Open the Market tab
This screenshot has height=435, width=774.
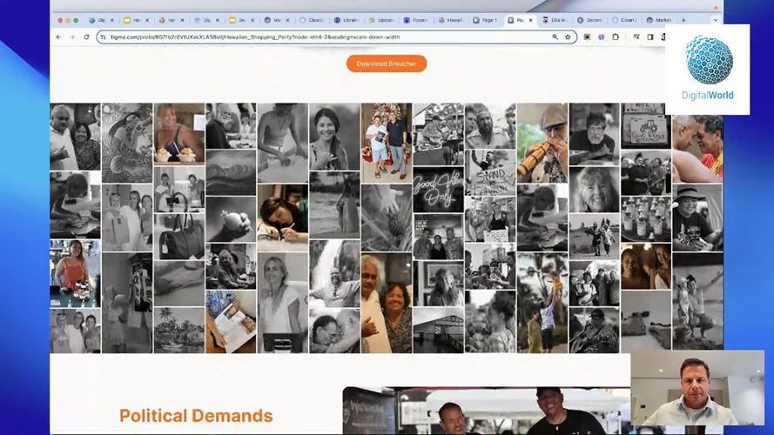tap(661, 20)
